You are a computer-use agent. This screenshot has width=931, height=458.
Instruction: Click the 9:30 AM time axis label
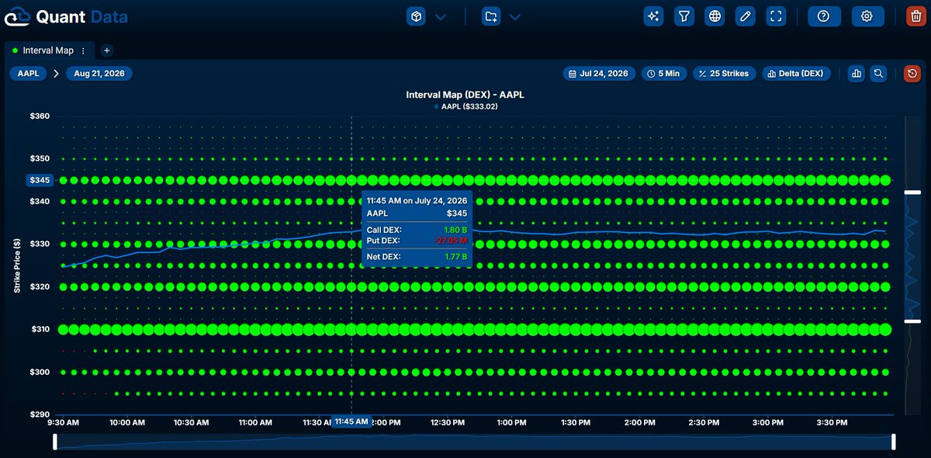(x=64, y=423)
